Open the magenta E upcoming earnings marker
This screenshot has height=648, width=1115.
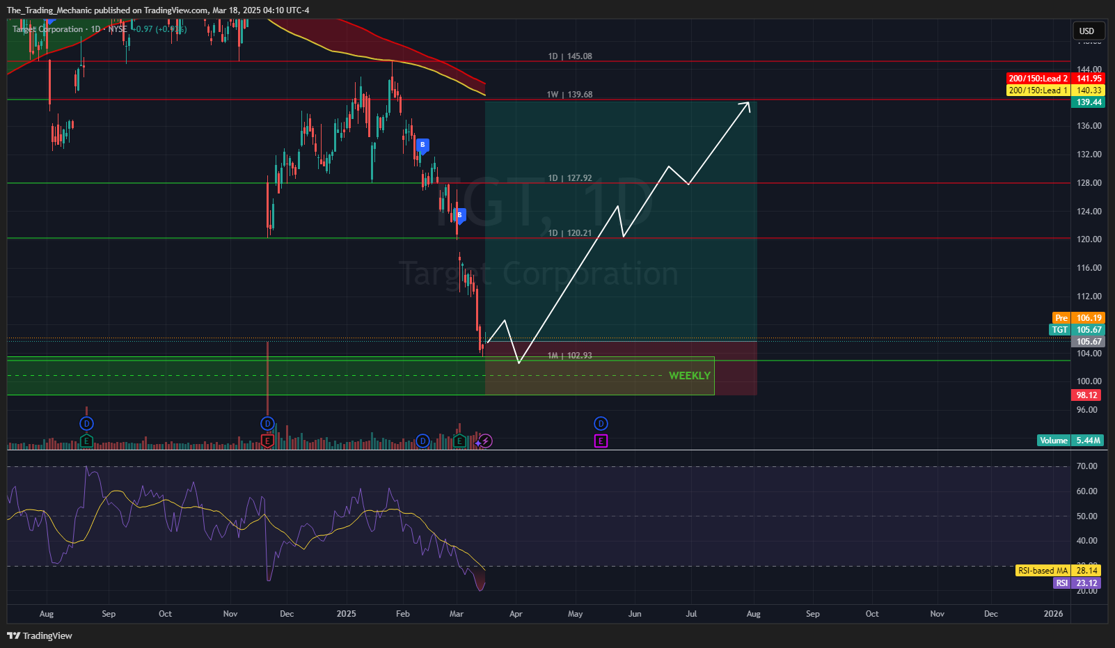point(601,441)
